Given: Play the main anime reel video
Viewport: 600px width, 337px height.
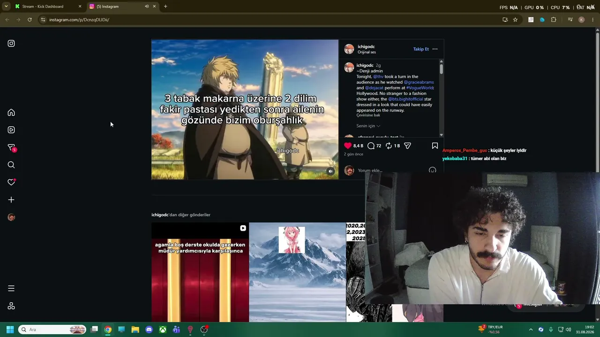Looking at the screenshot, I should click(245, 110).
